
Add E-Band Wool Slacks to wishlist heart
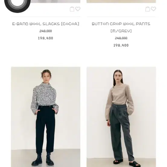click(78, 9)
